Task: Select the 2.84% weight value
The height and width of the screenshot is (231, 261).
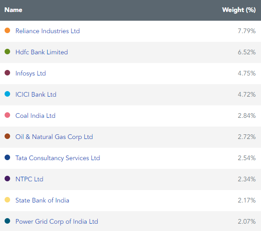Action: pos(247,115)
